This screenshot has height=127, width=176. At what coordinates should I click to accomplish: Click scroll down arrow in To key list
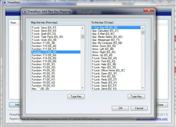143,88
